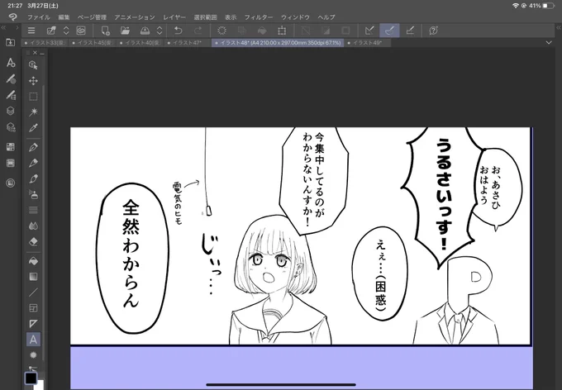This screenshot has width=562, height=390.
Task: Select the Operation object tool
Action: (x=33, y=65)
